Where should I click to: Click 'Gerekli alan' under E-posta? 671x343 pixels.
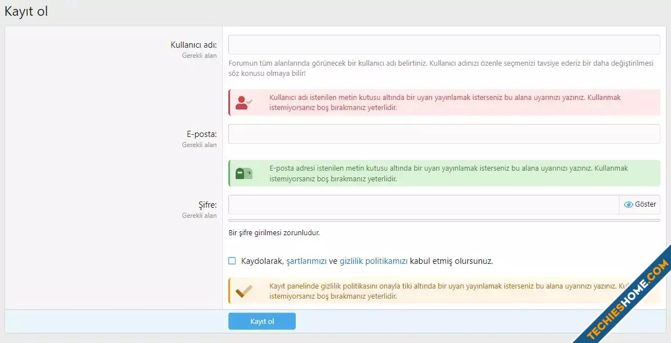[x=199, y=145]
